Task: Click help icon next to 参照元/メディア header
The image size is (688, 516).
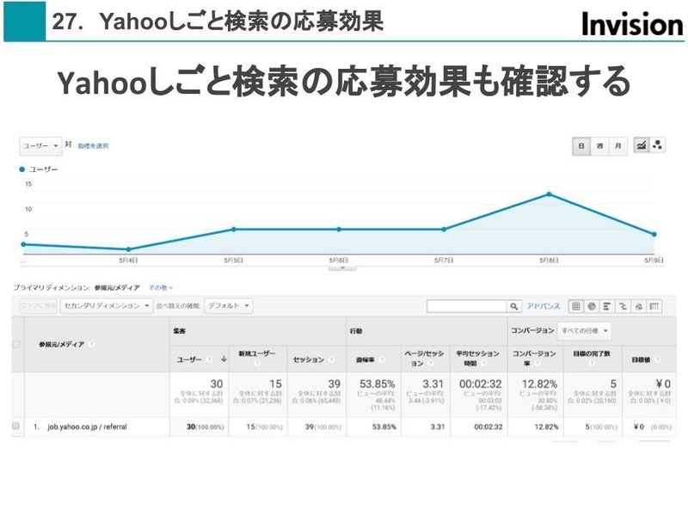Action: coord(91,345)
